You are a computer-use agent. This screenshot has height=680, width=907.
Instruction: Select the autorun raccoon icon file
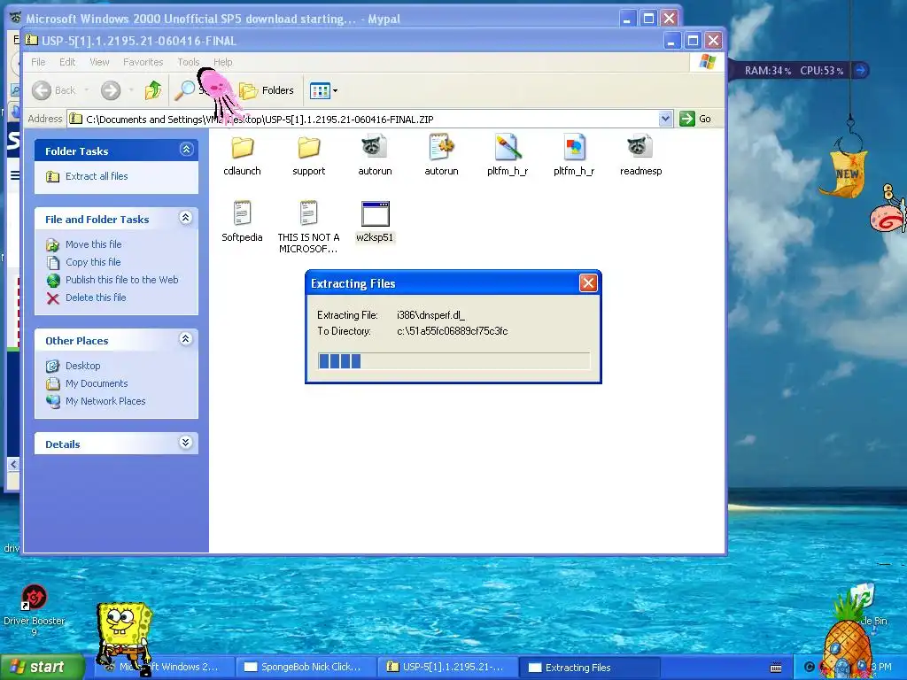tap(375, 154)
